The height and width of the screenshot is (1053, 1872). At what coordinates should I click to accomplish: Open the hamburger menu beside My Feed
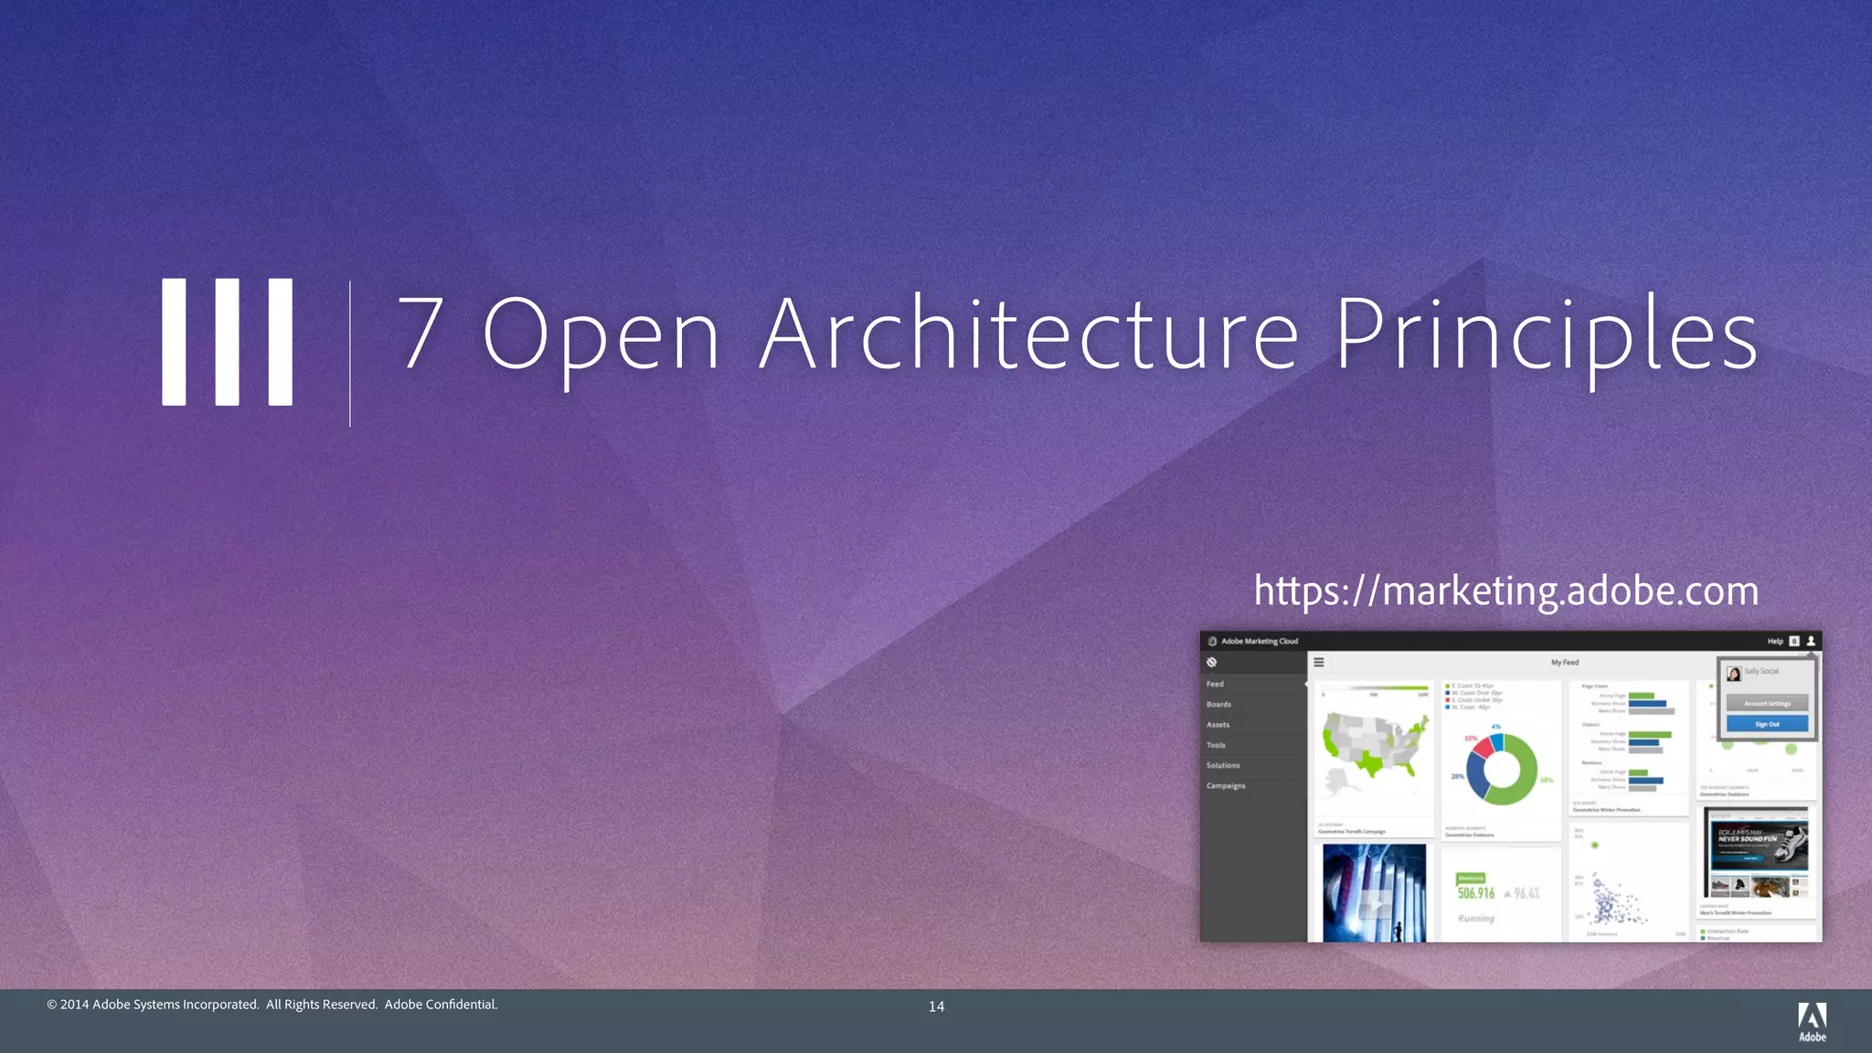coord(1319,662)
